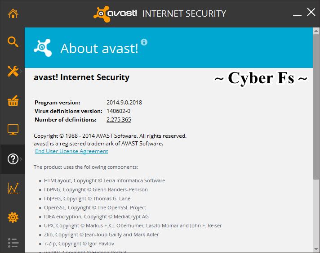Open the Statistics graph icon
This screenshot has height=253, width=320.
tap(13, 188)
